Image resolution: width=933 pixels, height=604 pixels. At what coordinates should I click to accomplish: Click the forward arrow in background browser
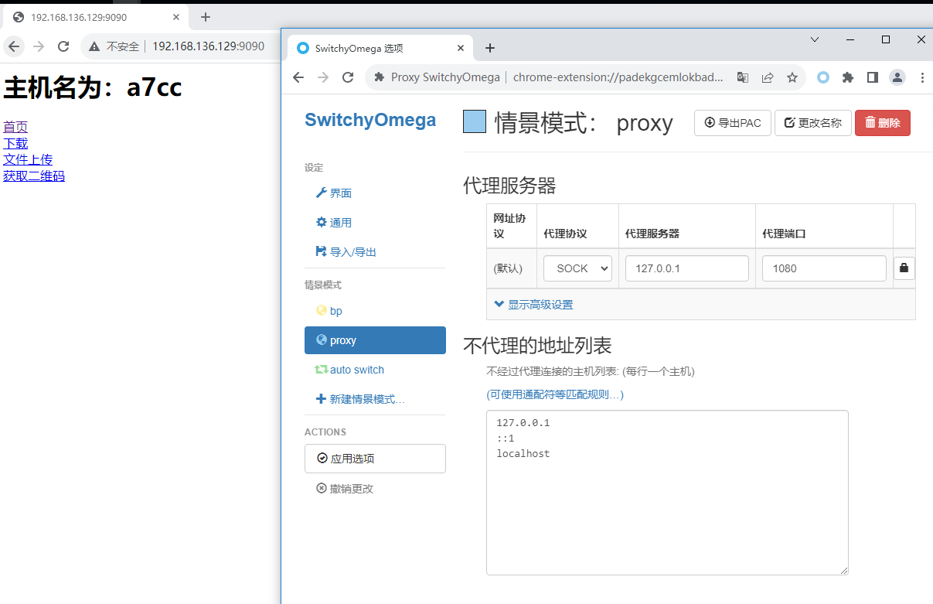coord(39,46)
